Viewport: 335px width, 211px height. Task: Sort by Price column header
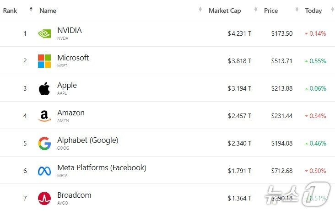[271, 11]
